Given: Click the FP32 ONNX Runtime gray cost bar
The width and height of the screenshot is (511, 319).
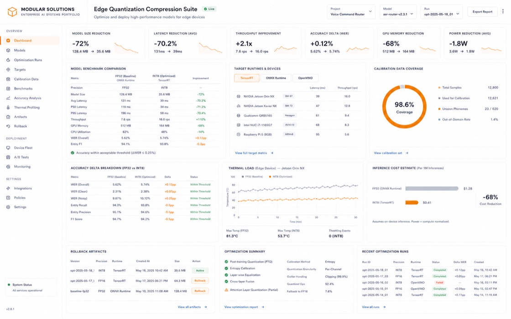Looking at the screenshot, I should 432,189.
